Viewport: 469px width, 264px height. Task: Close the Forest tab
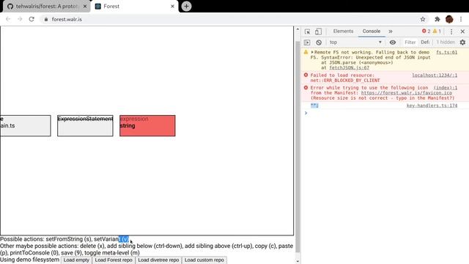click(172, 7)
